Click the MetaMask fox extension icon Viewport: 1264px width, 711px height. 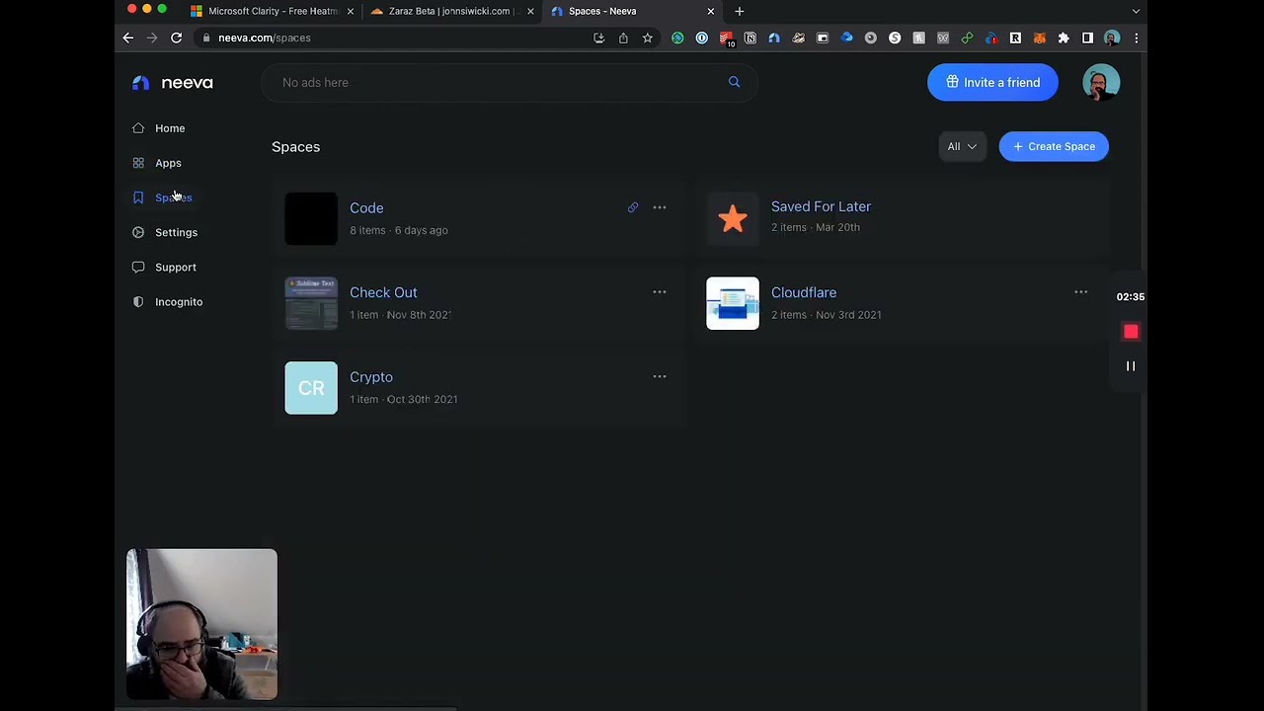[1039, 38]
